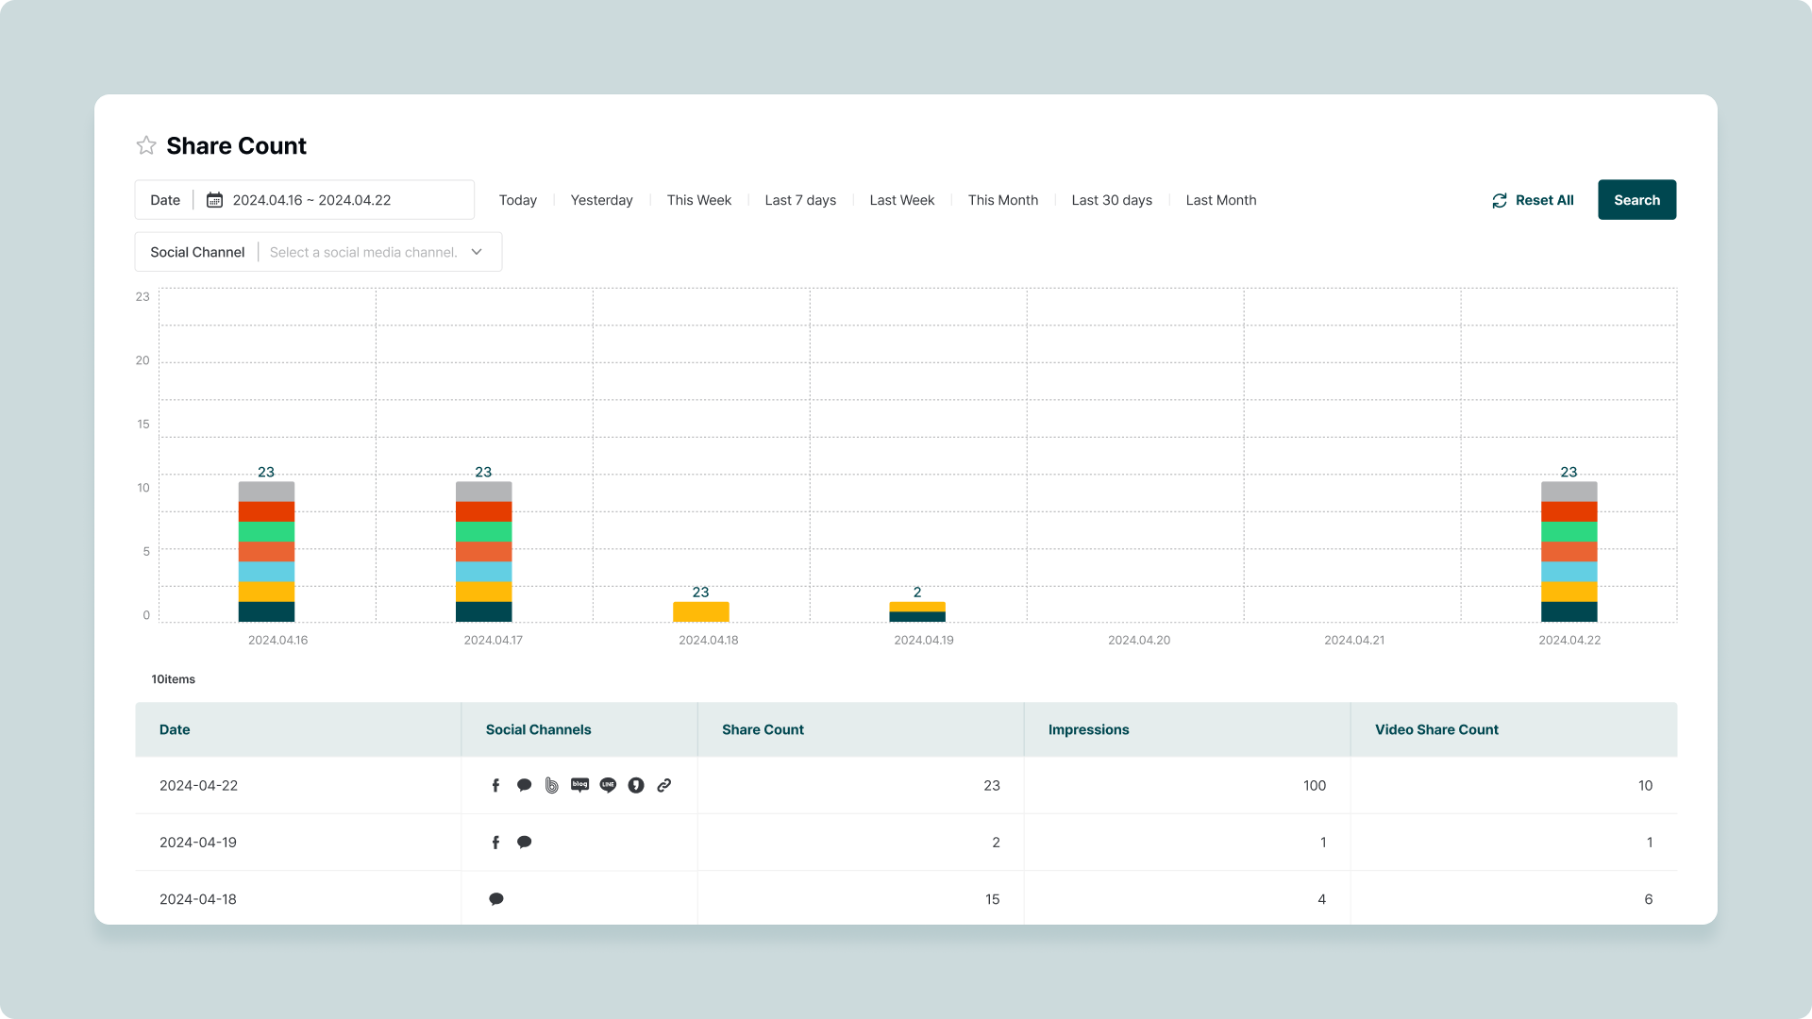Click the Reset All link
1812x1019 pixels.
coord(1544,200)
